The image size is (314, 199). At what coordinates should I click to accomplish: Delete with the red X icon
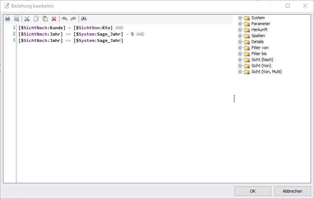[54, 19]
